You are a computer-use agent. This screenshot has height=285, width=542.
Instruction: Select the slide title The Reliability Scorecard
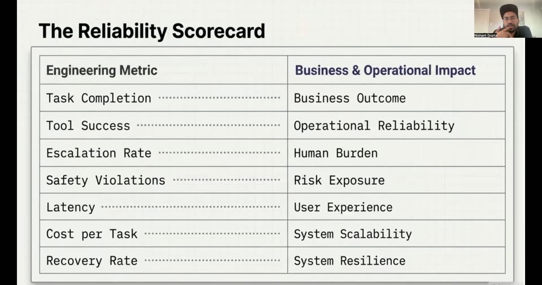coord(152,31)
